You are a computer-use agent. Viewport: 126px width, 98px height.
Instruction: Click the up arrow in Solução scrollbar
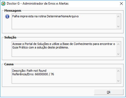coord(118,44)
